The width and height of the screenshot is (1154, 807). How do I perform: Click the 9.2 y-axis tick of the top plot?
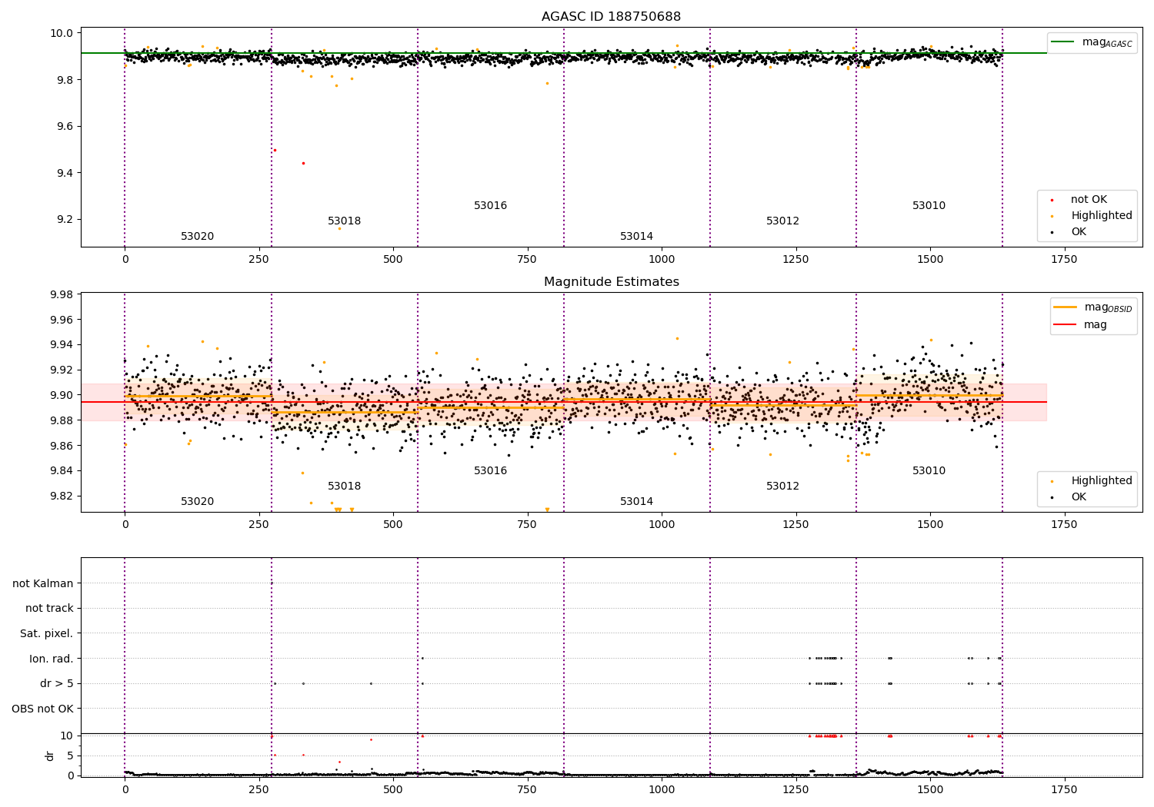65,220
